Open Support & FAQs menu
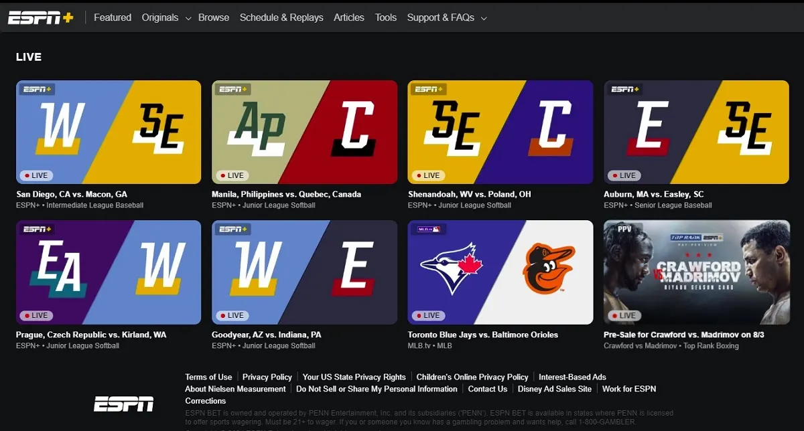The width and height of the screenshot is (804, 431). pyautogui.click(x=441, y=17)
